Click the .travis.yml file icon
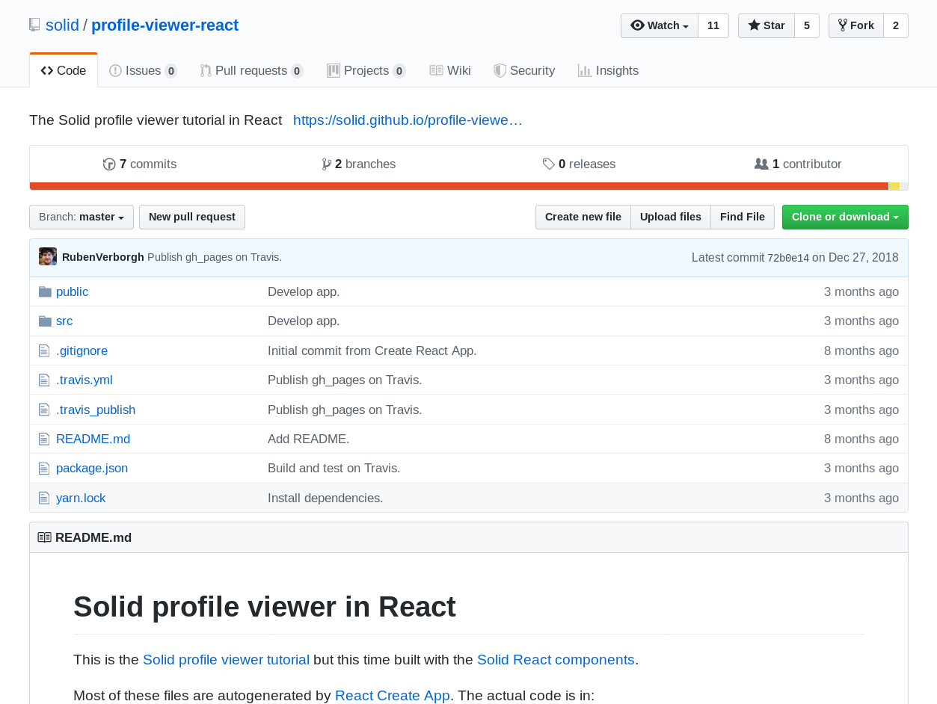The height and width of the screenshot is (704, 937). coord(44,380)
